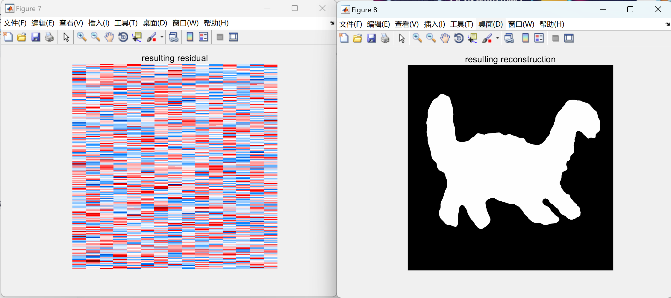Click the 'resulting residual' plot title
The height and width of the screenshot is (298, 671).
(175, 58)
